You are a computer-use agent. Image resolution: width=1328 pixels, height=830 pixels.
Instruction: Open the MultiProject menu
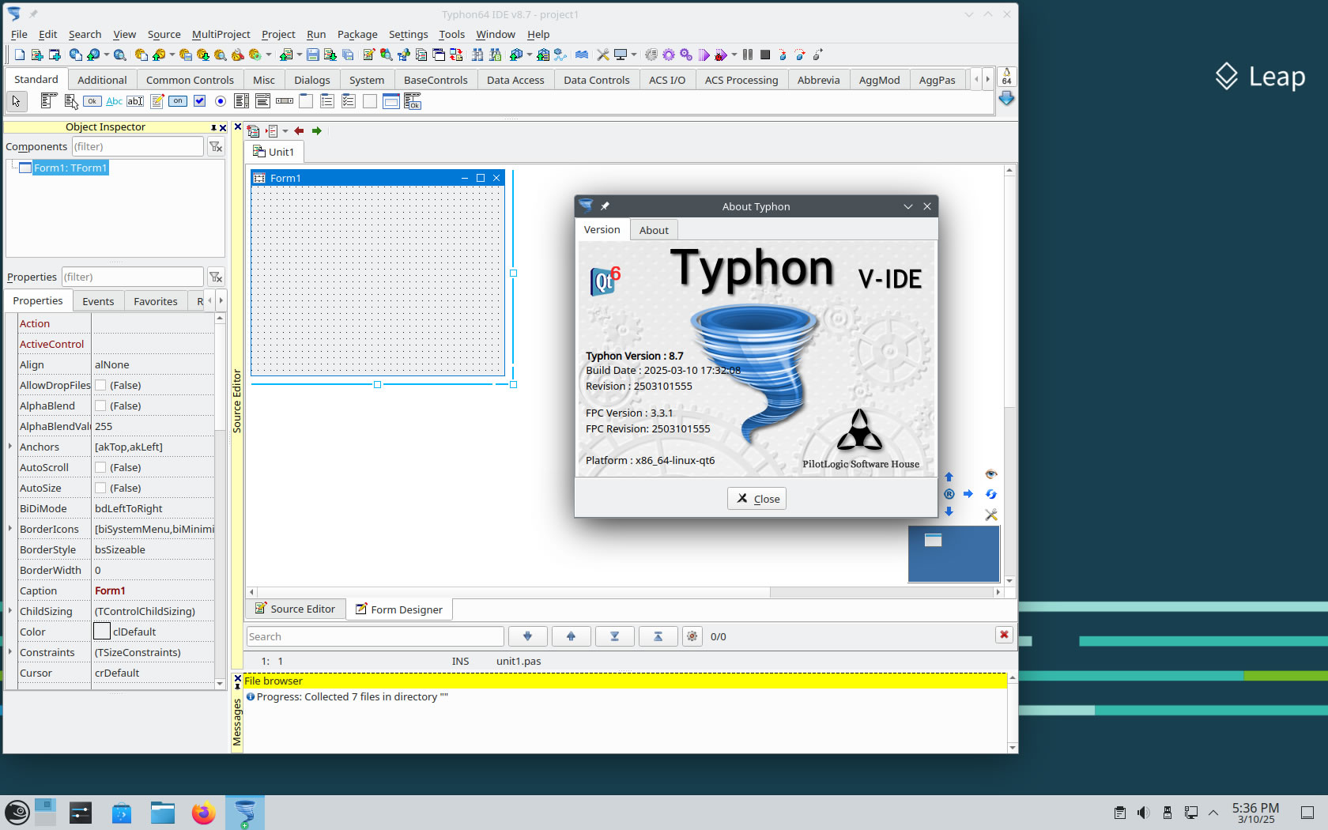pos(221,34)
